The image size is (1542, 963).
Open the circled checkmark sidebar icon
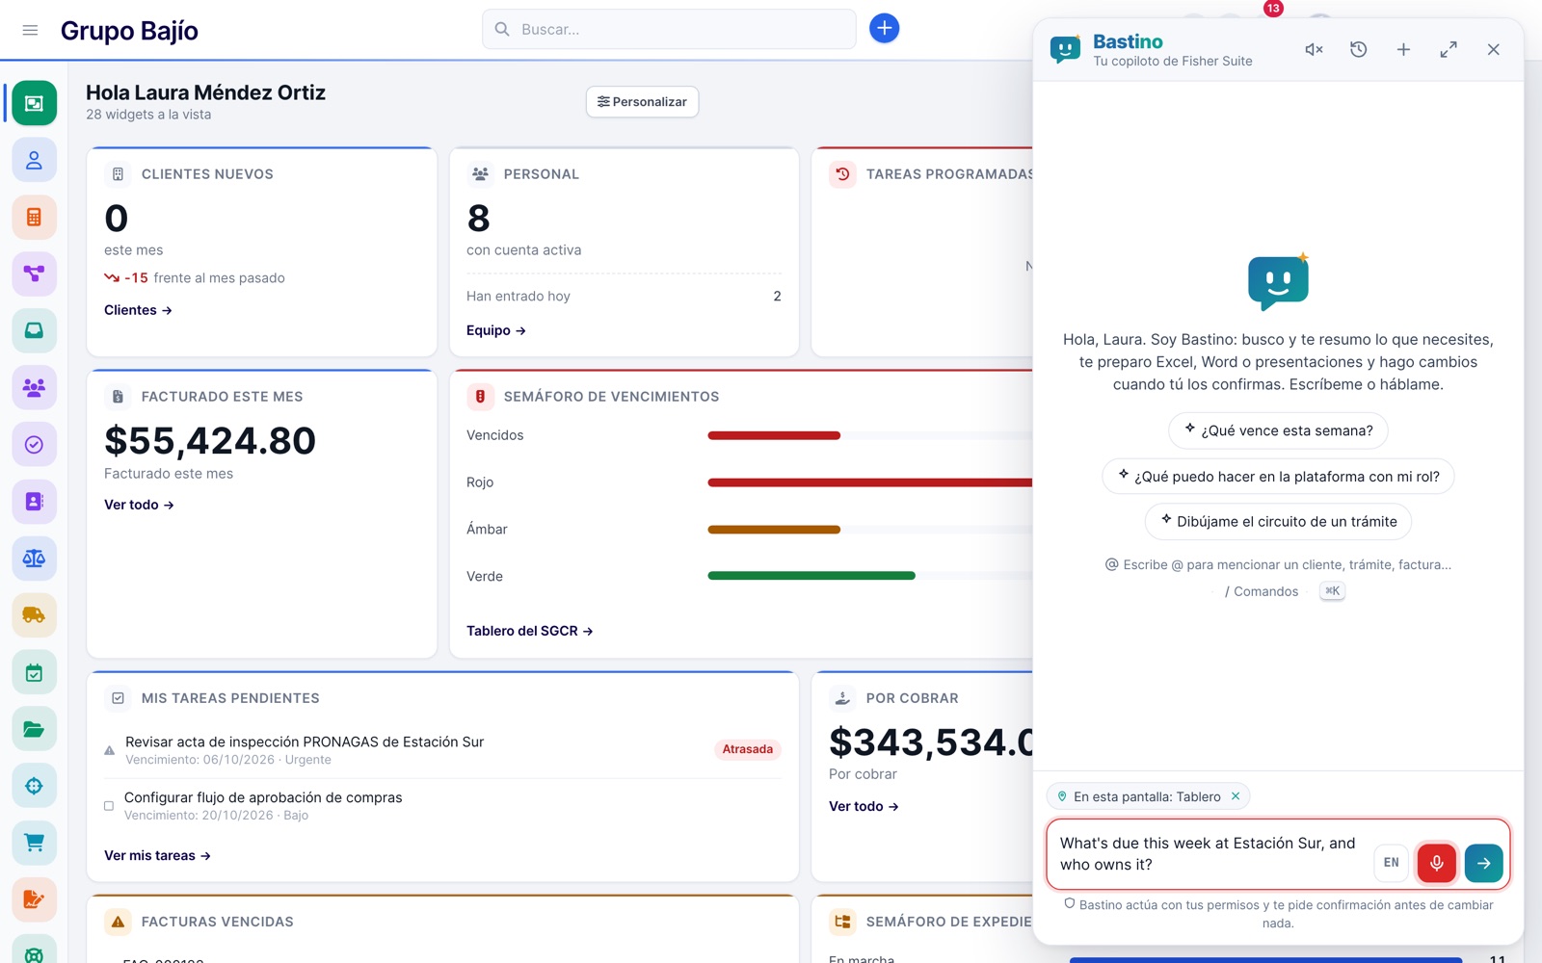point(34,444)
